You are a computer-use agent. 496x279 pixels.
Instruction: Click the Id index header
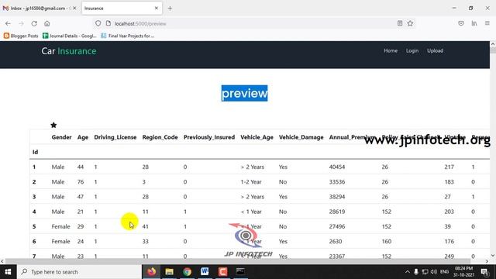(x=35, y=152)
